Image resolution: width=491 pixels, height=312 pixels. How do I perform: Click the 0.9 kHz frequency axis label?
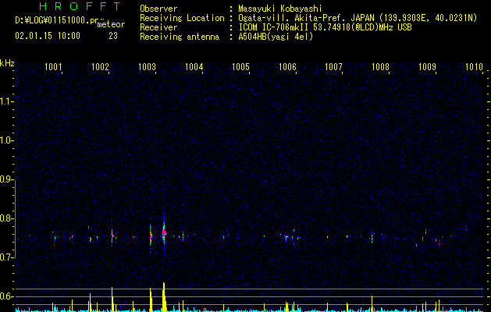(x=6, y=179)
